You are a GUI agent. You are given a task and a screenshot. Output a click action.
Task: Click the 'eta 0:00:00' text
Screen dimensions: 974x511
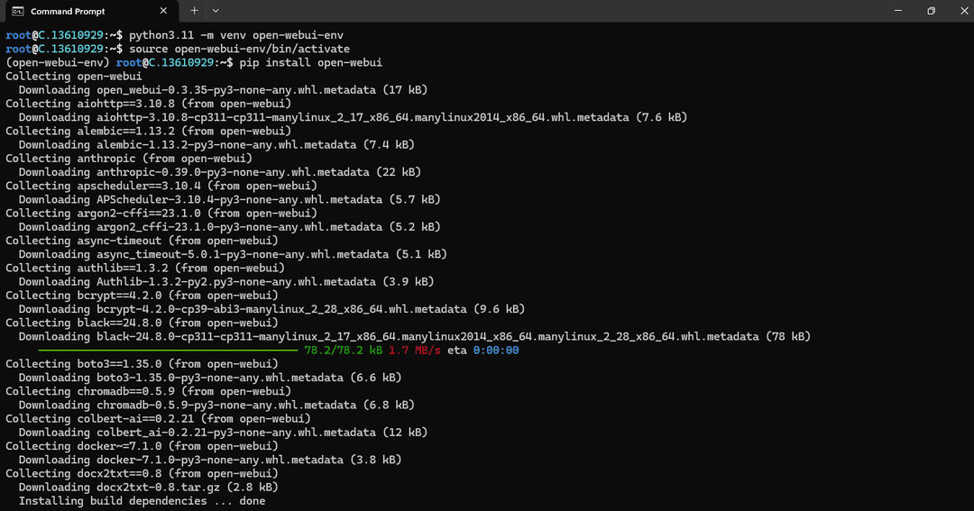click(x=482, y=350)
